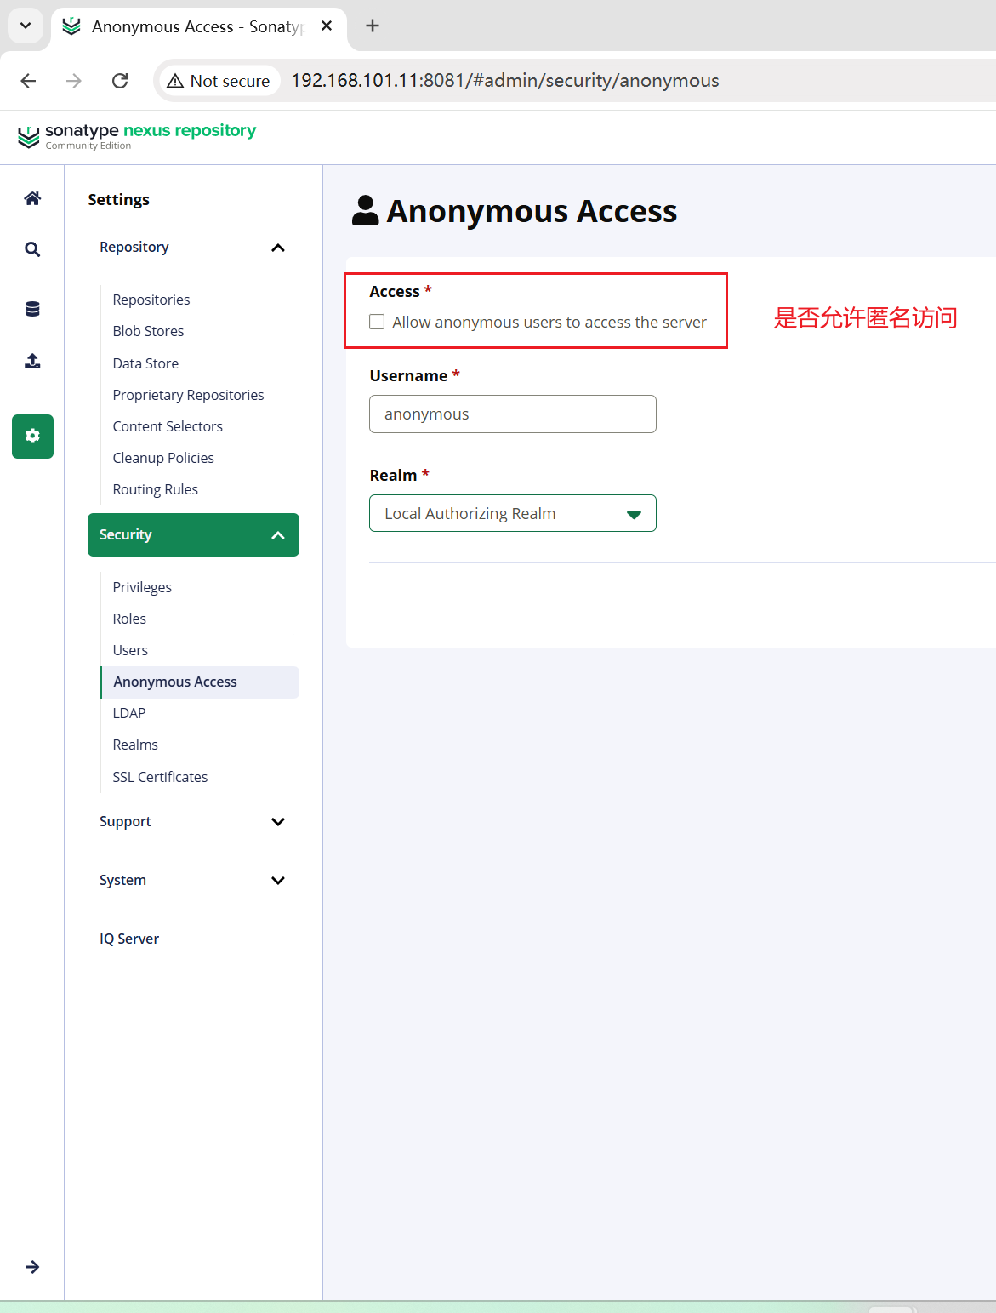Click the Username input field

tap(513, 414)
